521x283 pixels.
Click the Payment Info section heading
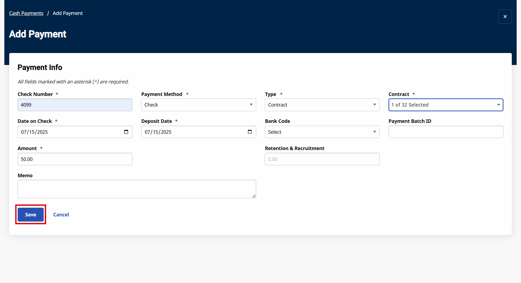(x=40, y=67)
